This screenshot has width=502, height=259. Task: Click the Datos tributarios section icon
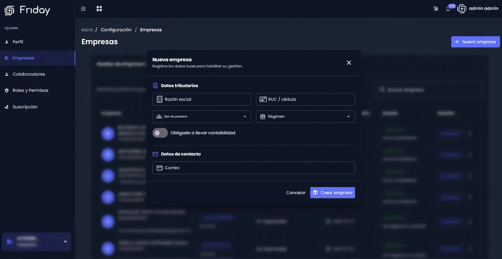[155, 86]
